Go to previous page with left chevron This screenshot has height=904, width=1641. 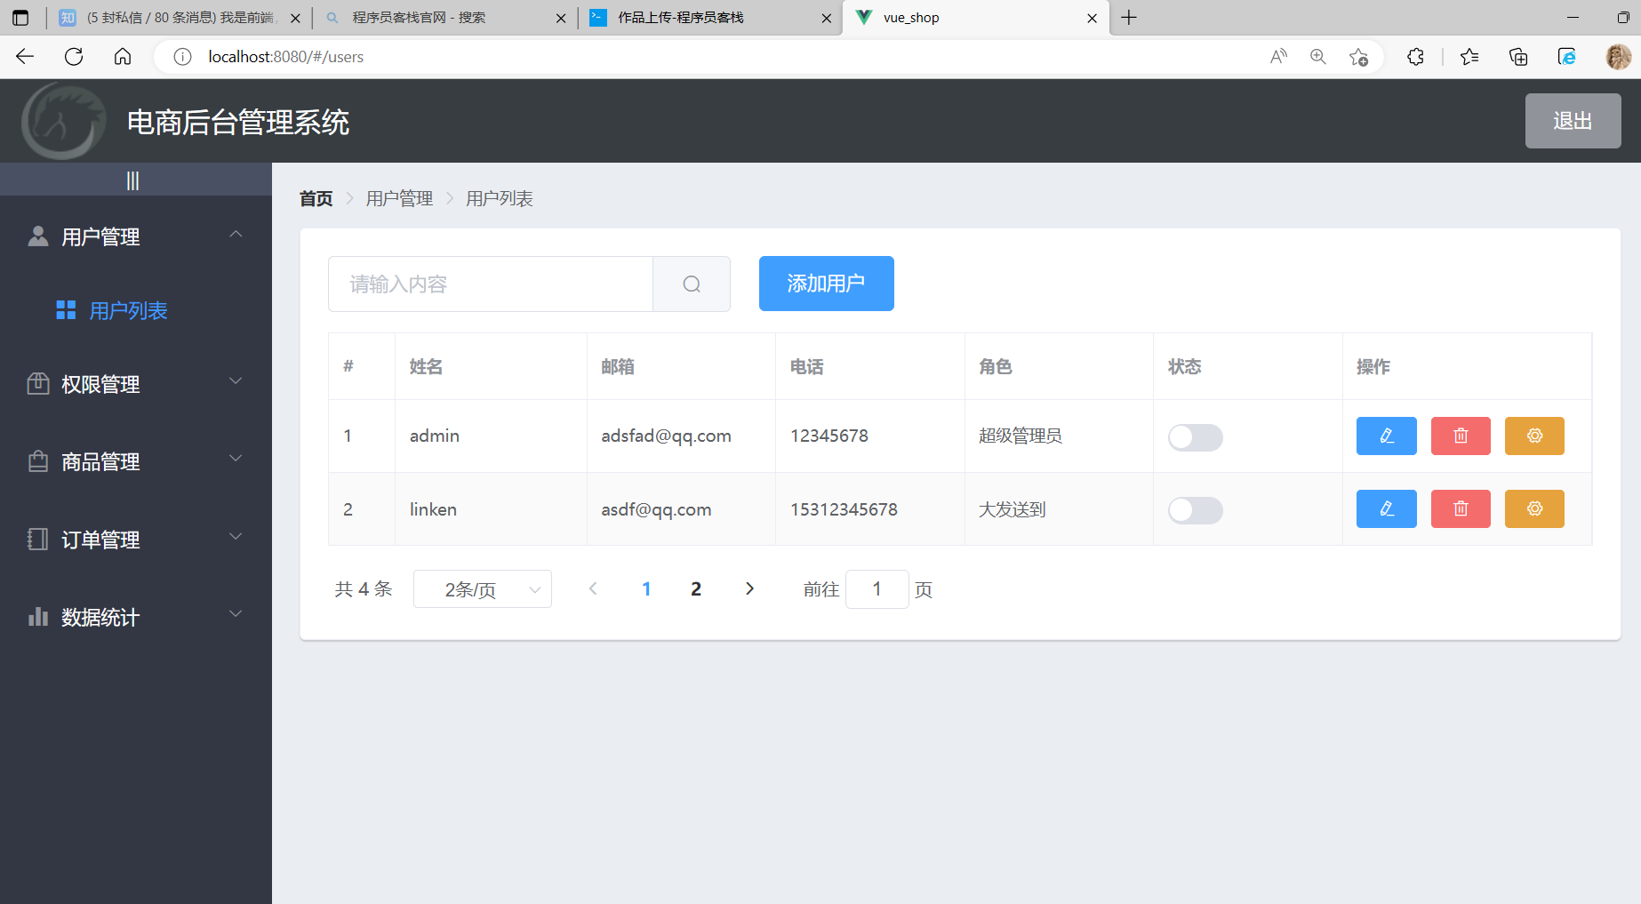coord(593,588)
